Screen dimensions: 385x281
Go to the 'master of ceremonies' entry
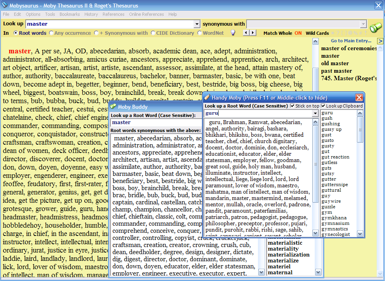click(349, 49)
